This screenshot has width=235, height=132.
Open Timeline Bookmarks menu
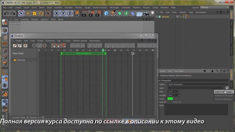coord(95,41)
